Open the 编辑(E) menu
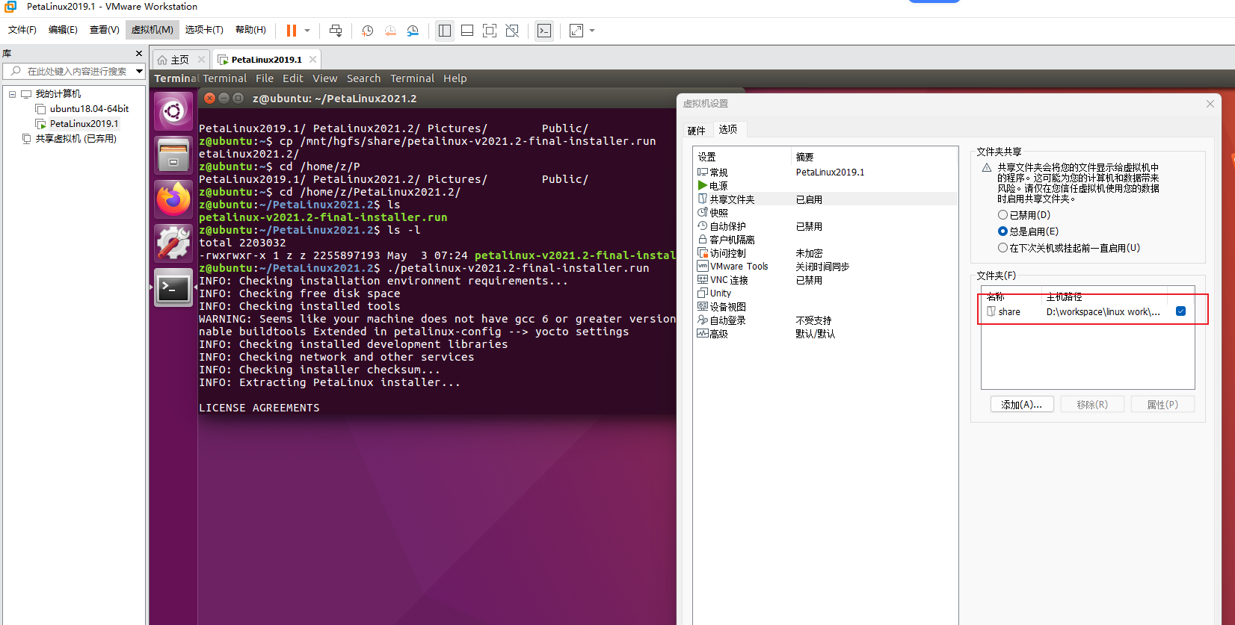The height and width of the screenshot is (625, 1235). pos(63,30)
